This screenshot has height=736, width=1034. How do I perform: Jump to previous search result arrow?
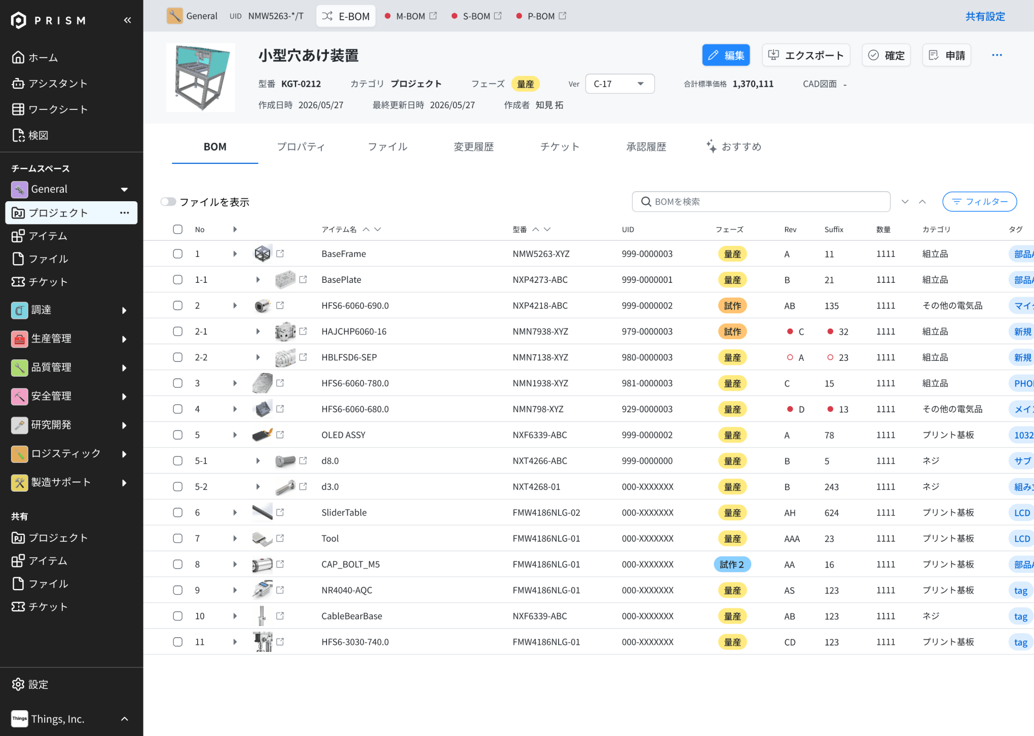(922, 202)
